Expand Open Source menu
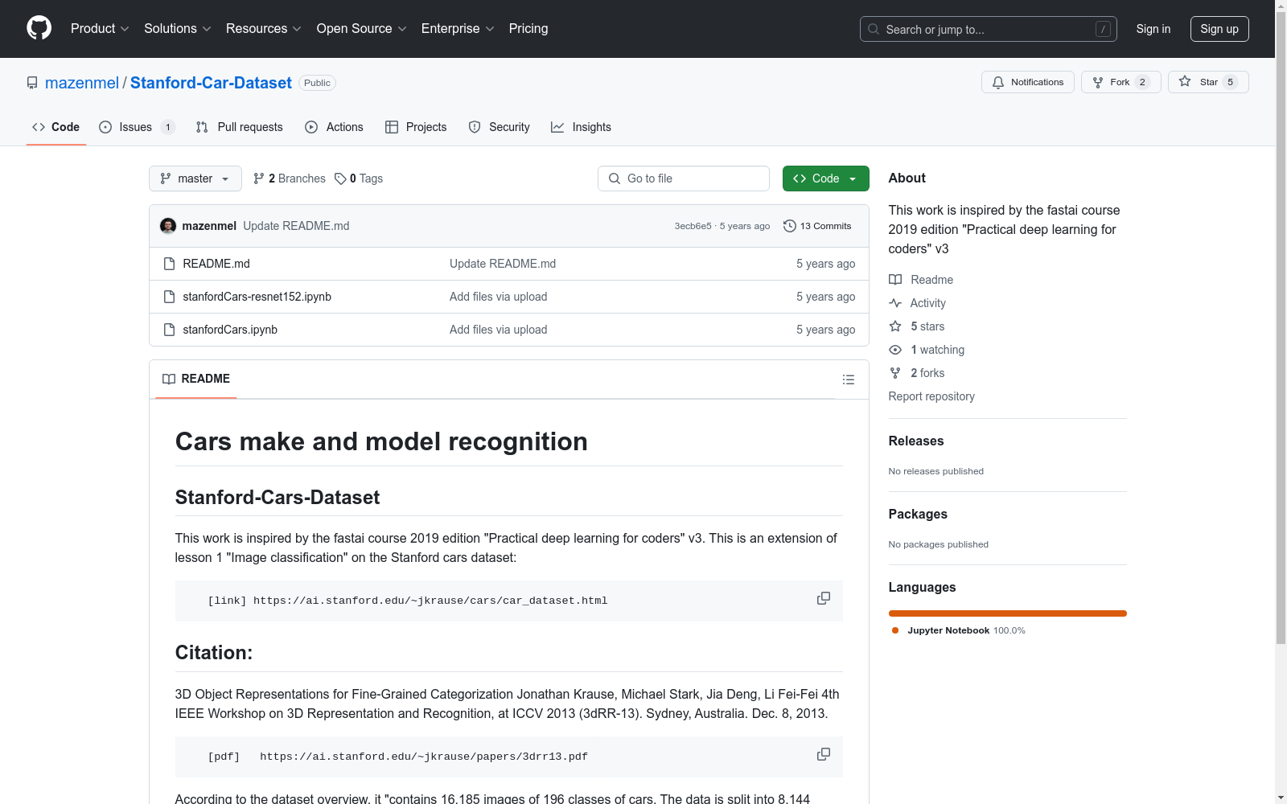The width and height of the screenshot is (1287, 804). [361, 28]
